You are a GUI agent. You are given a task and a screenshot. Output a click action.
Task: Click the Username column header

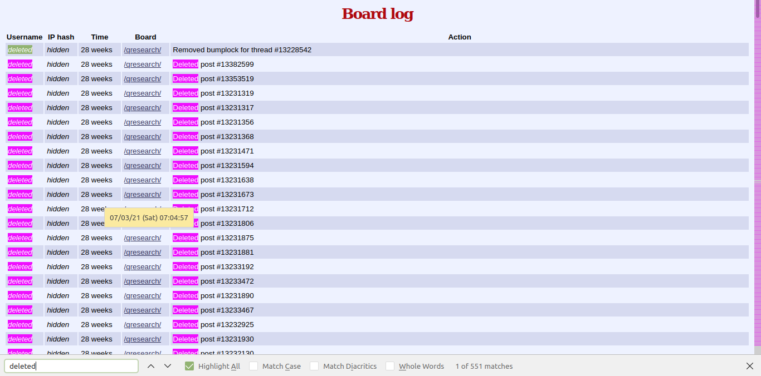point(25,37)
